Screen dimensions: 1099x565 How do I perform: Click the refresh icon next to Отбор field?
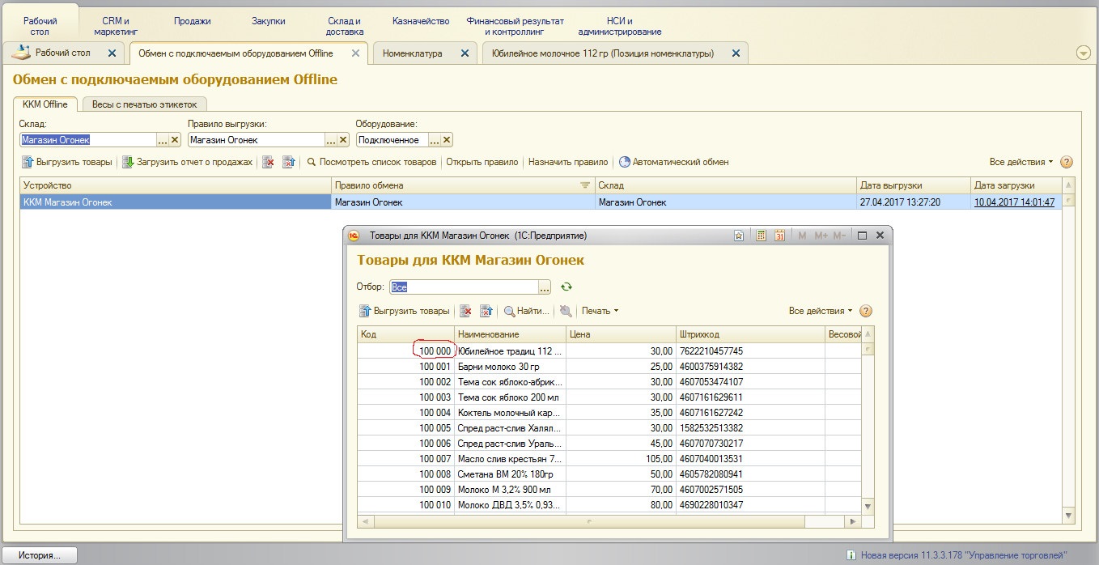pos(566,287)
